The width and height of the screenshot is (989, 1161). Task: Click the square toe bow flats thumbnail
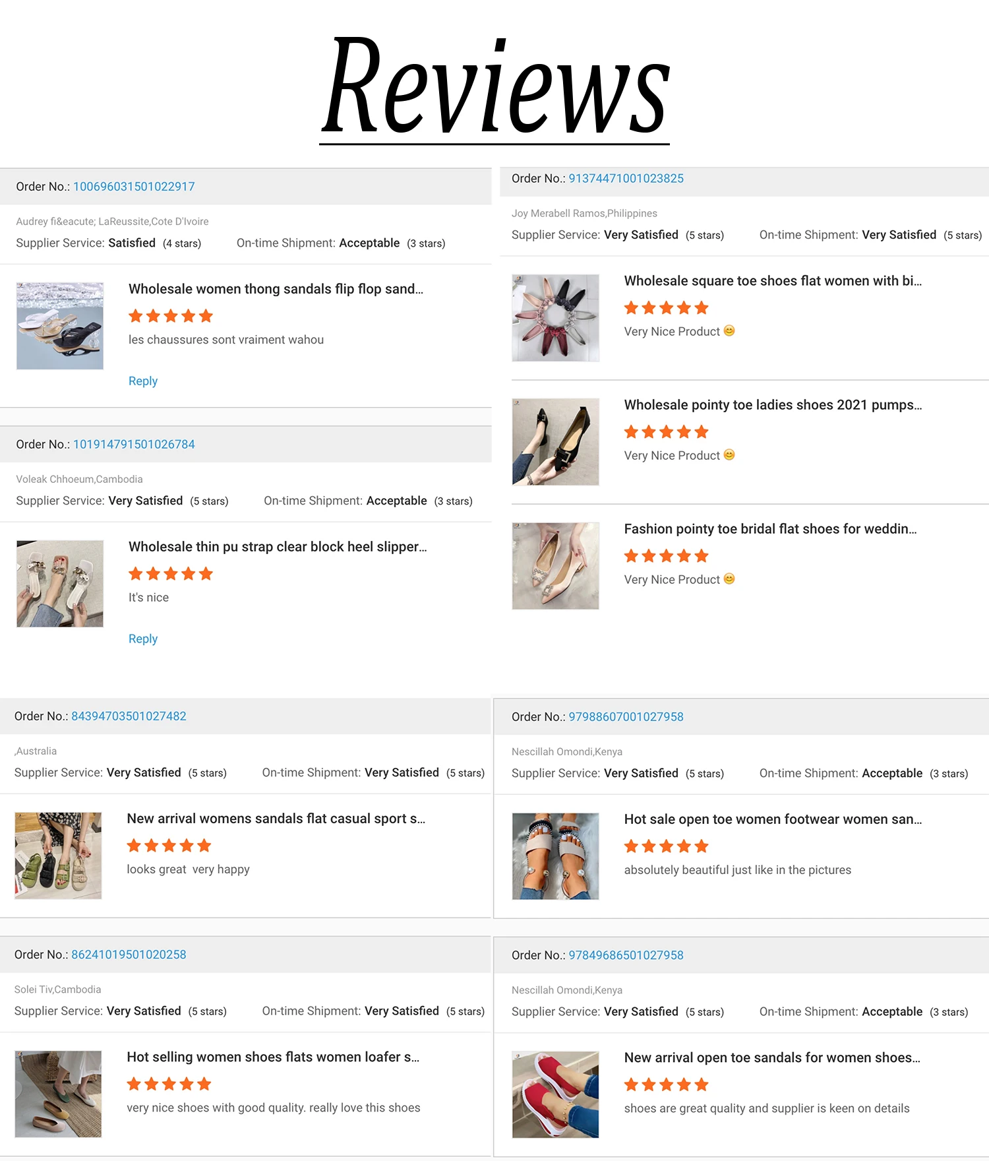556,318
